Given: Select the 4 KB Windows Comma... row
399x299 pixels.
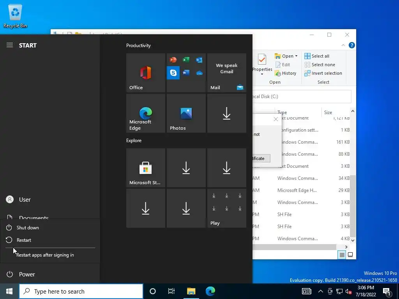Looking at the screenshot, I should coord(301,239).
